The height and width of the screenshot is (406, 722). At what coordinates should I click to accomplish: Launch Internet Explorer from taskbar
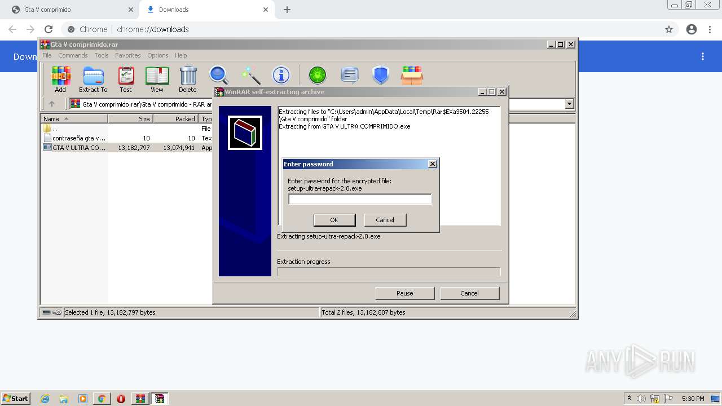(45, 399)
